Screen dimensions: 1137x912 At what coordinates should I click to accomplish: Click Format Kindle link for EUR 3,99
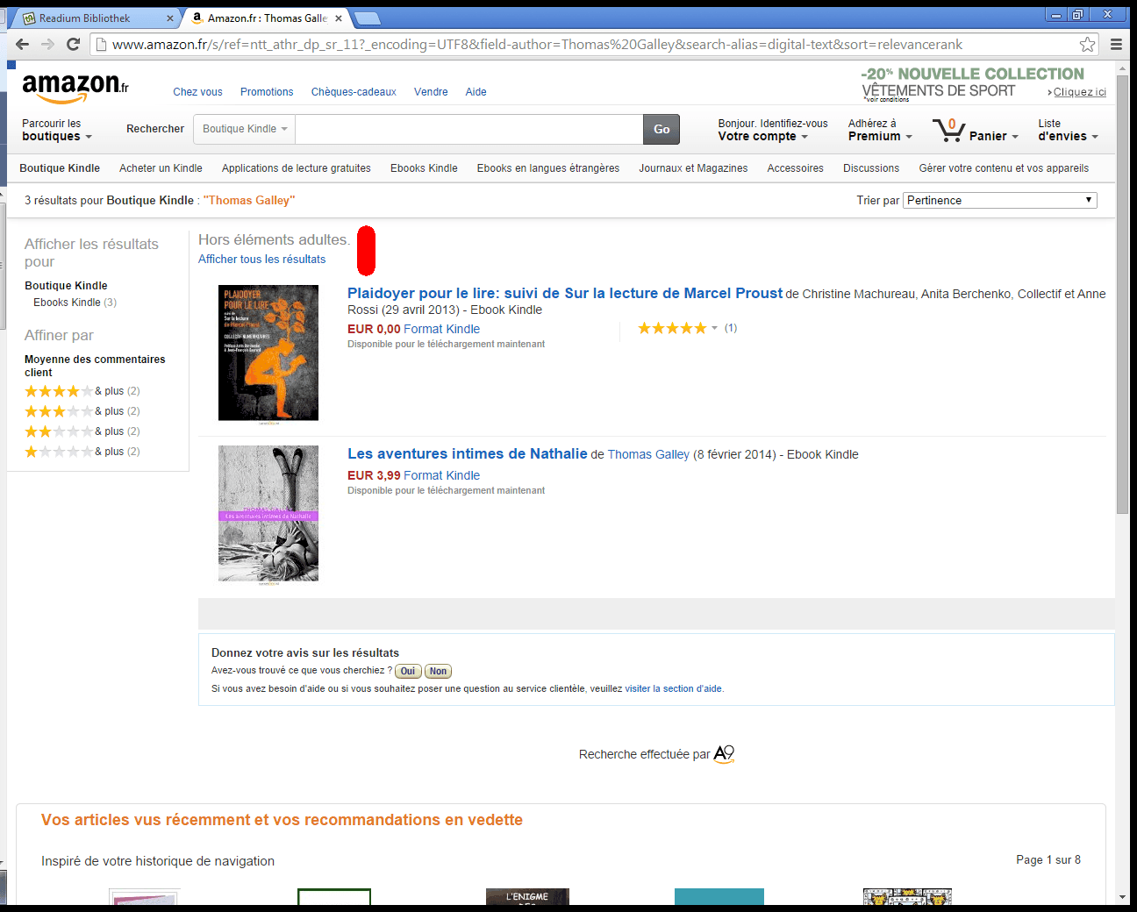coord(441,475)
